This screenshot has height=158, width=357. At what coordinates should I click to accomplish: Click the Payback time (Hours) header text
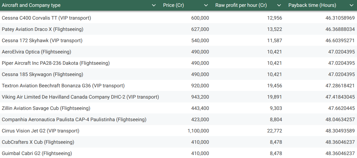point(312,5)
